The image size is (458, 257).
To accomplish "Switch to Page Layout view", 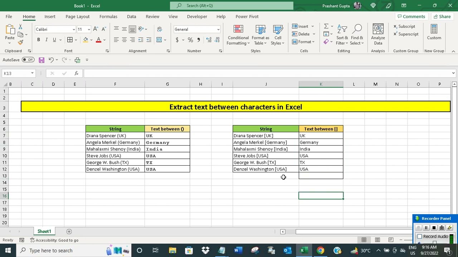I will click(x=377, y=240).
